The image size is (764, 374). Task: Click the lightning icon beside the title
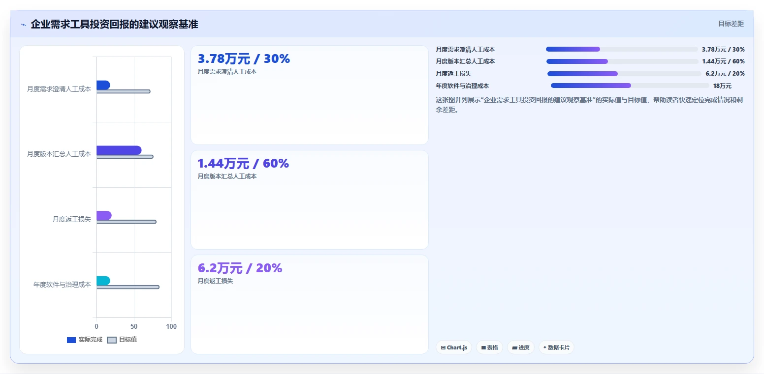[23, 25]
